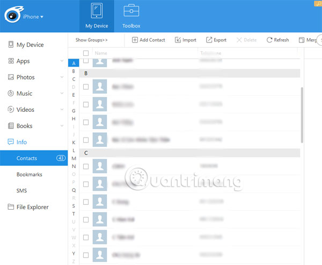Open Music section in sidebar
This screenshot has height=265, width=322.
click(x=24, y=94)
